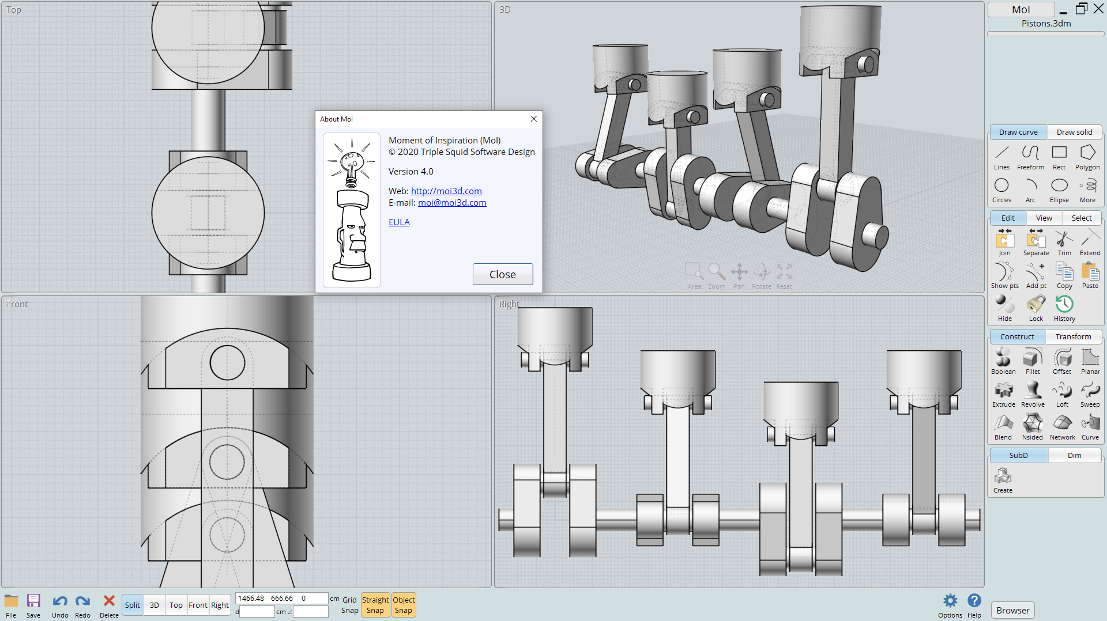Click the Save icon

coord(33,606)
